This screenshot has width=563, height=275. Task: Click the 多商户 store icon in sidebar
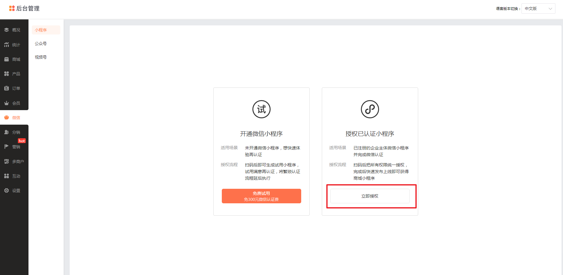pyautogui.click(x=6, y=162)
